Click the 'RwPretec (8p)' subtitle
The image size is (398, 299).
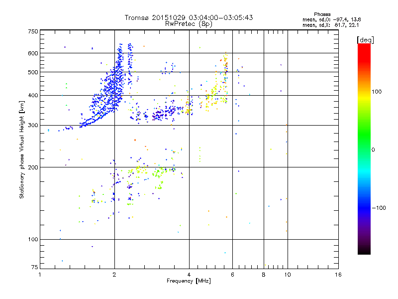pos(189,24)
